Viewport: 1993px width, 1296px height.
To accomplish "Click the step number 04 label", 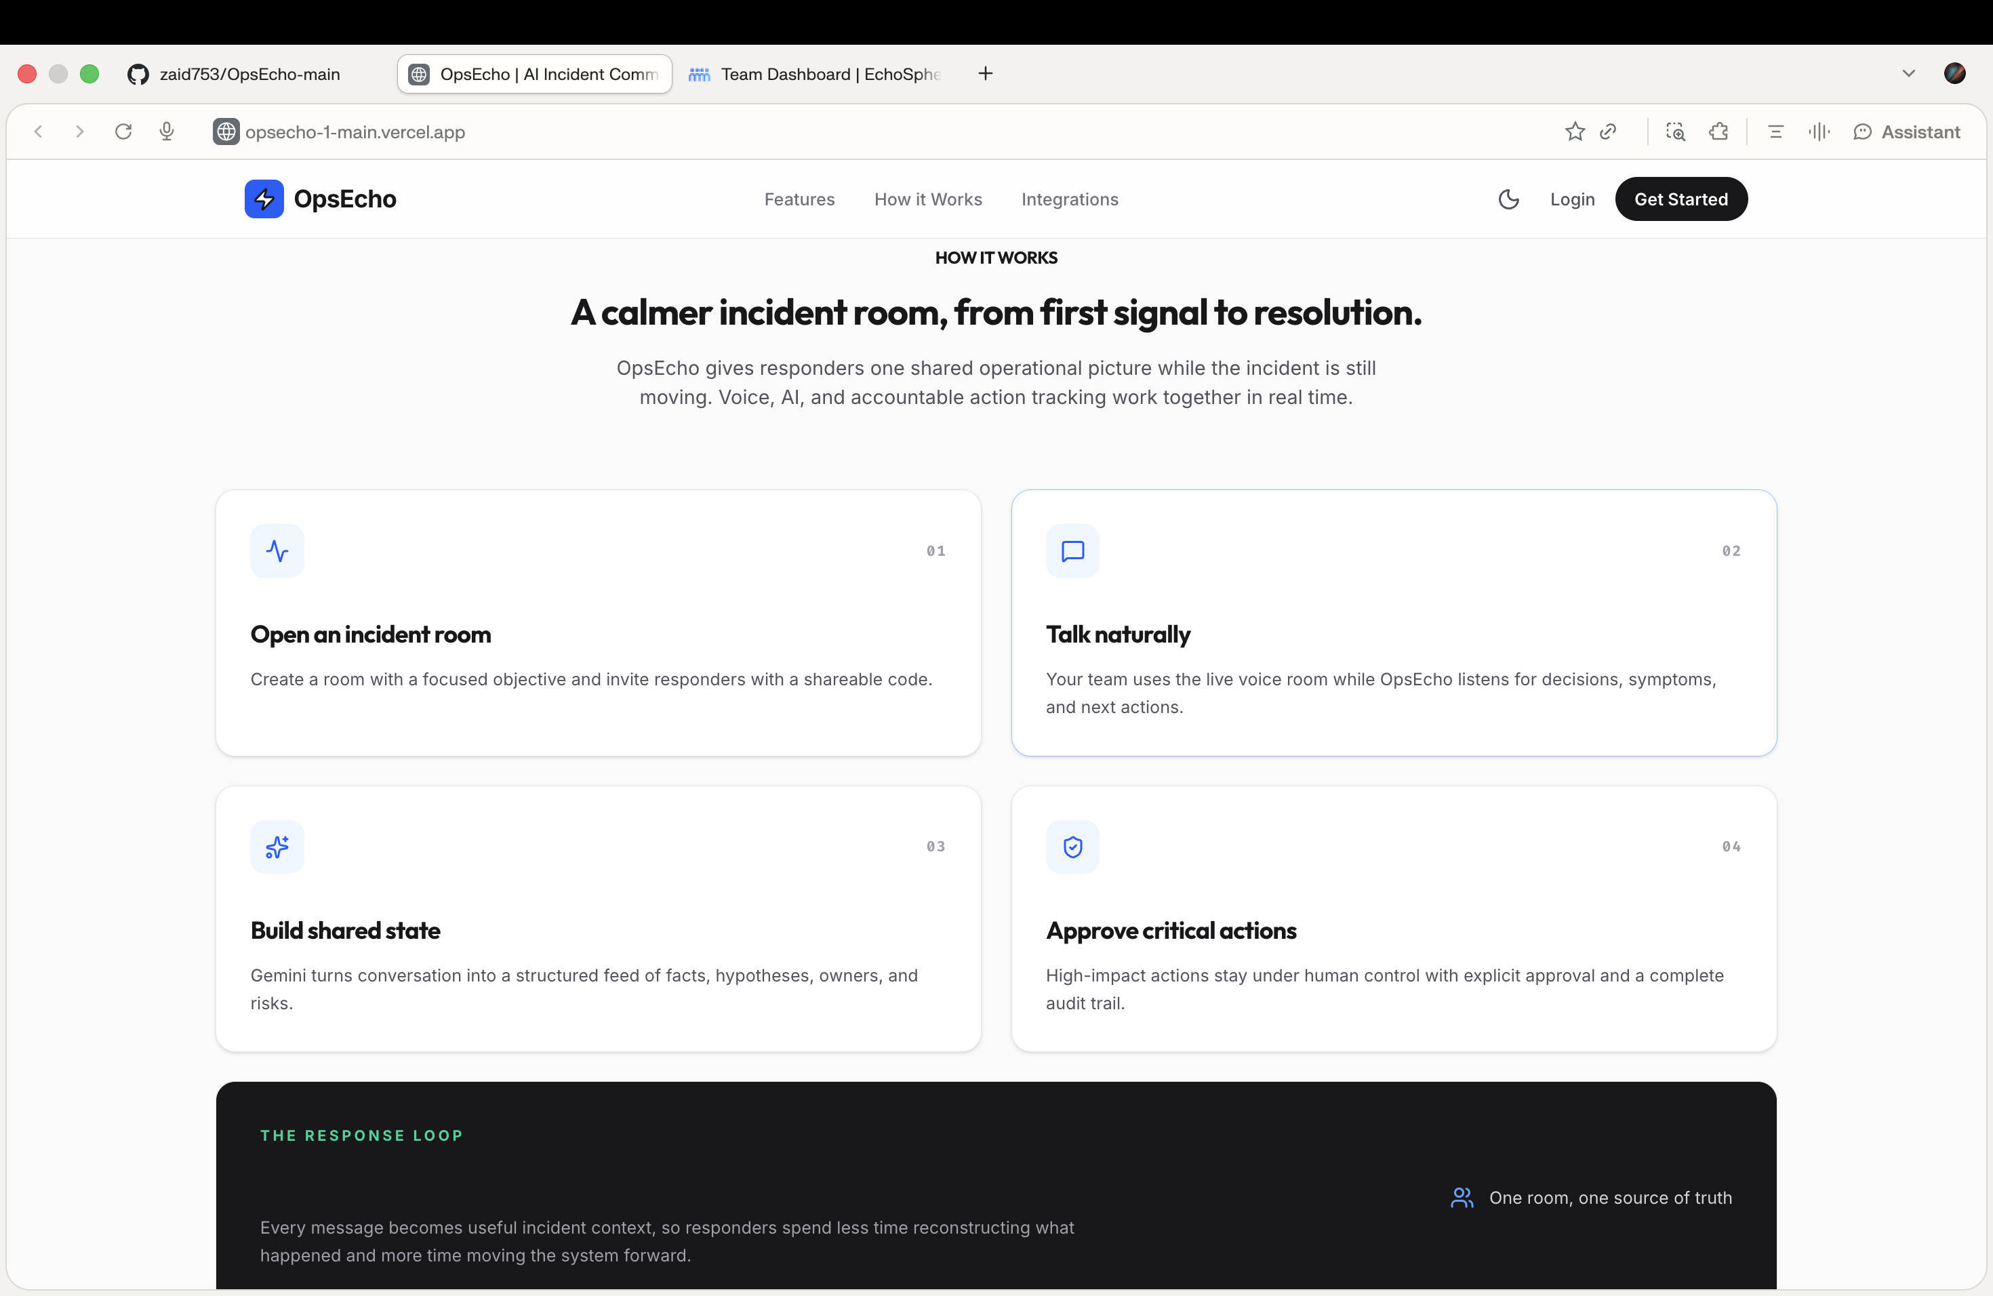I will [x=1731, y=847].
